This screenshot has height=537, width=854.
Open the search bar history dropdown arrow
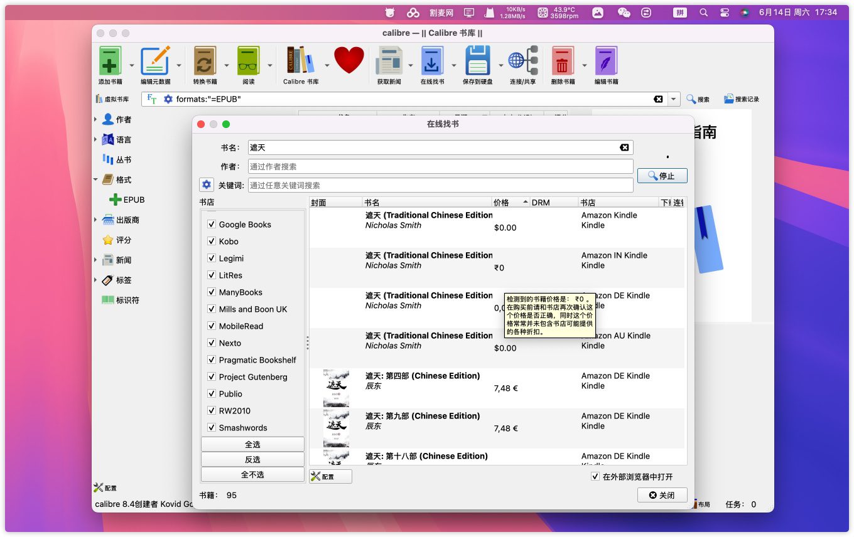point(674,99)
